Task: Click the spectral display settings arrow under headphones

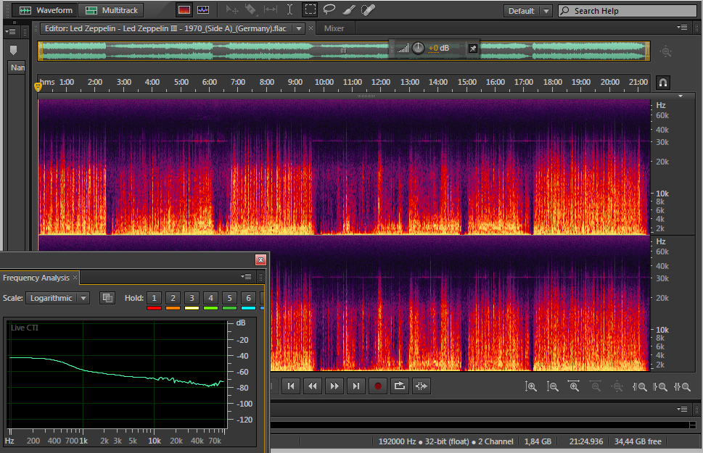Action: pos(680,96)
